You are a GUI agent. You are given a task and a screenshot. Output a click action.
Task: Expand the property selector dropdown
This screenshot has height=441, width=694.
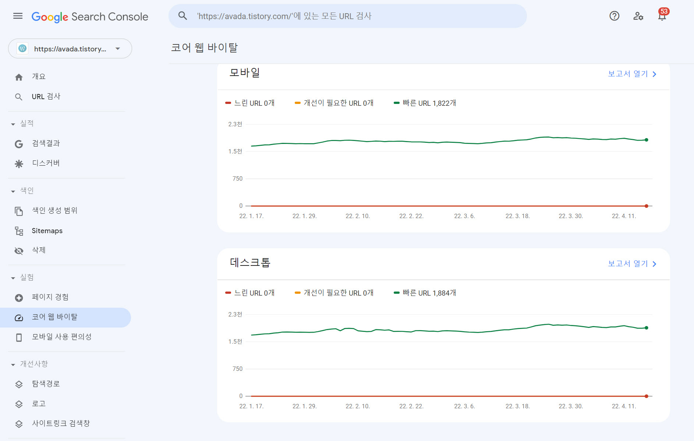point(117,48)
